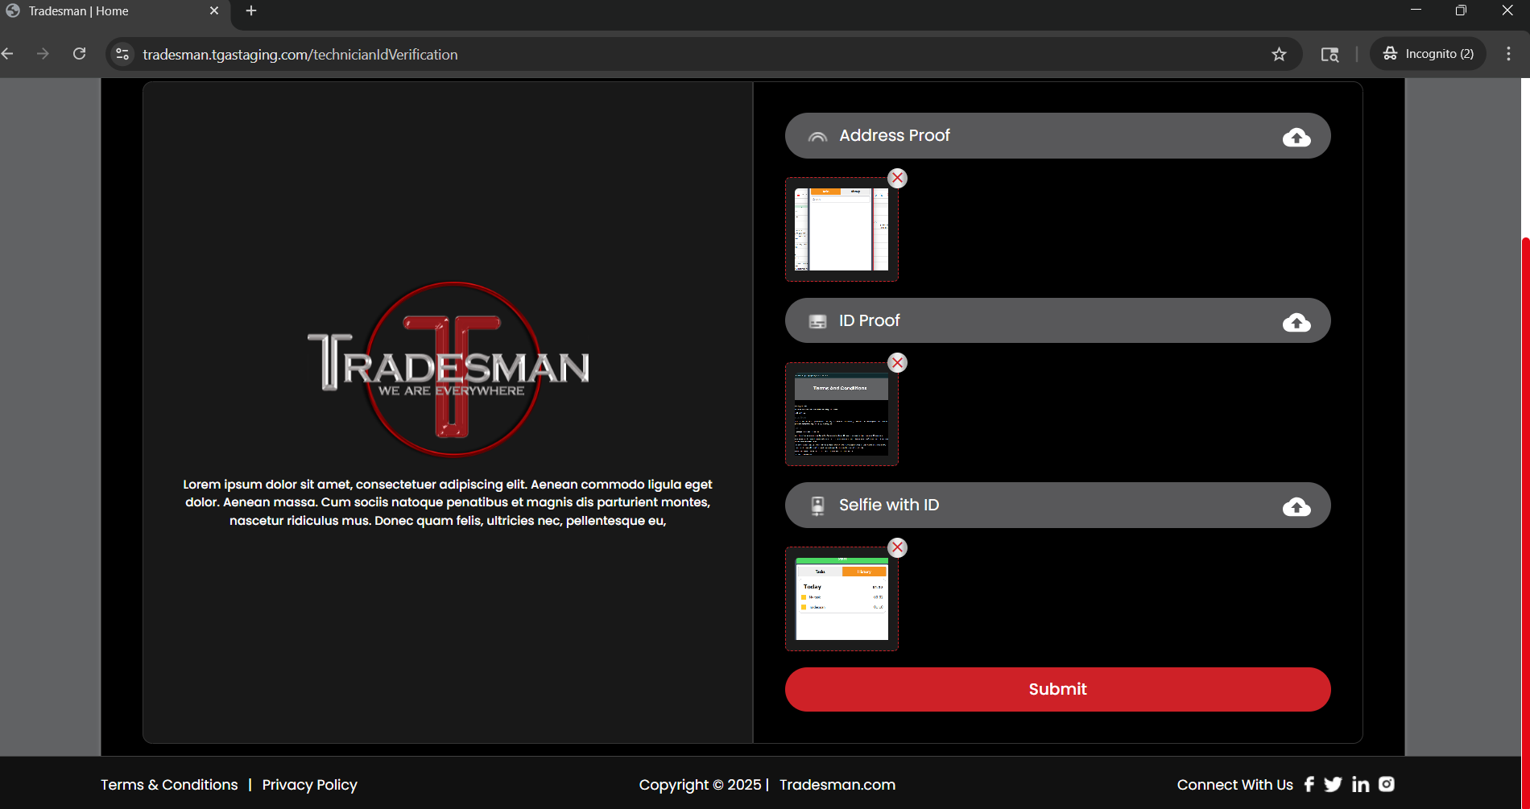Click the Selfie with ID upload field
Screen dimensions: 1530x809
1057,505
